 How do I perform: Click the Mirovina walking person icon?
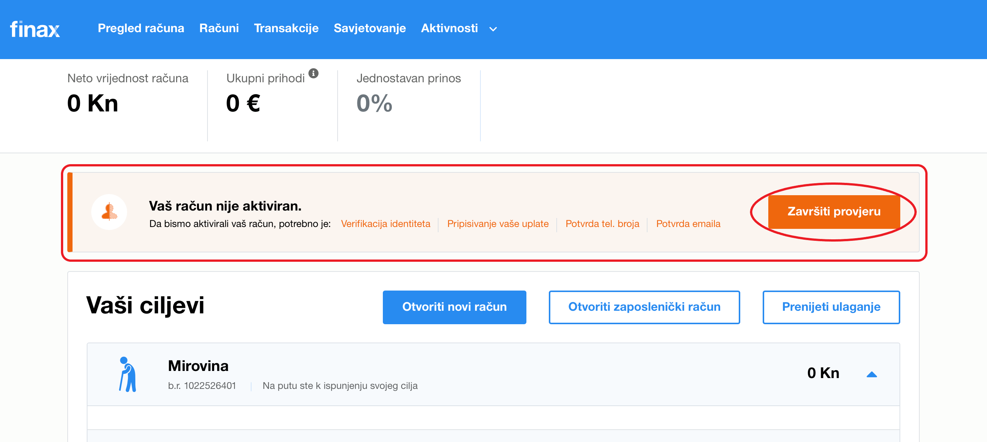pyautogui.click(x=127, y=374)
